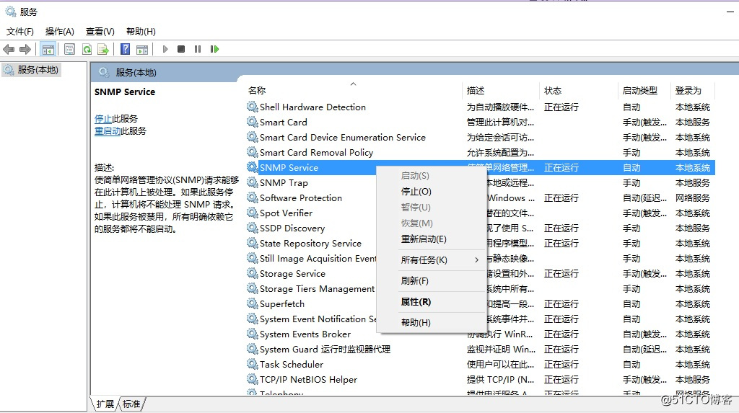The width and height of the screenshot is (739, 413).
Task: Click the Back arrow toolbar icon
Action: [9, 49]
